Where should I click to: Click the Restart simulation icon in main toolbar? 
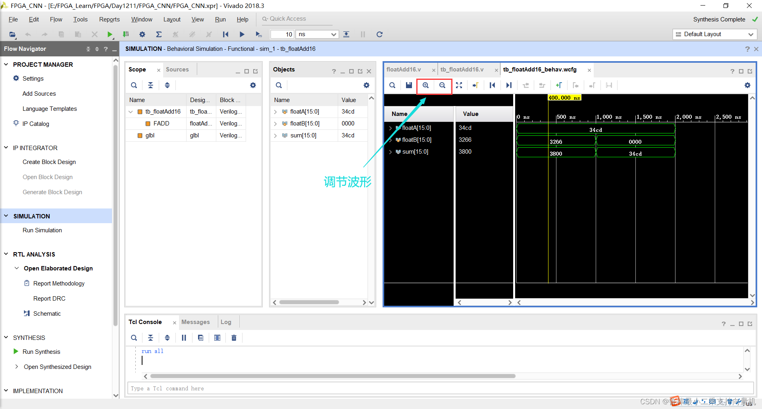(x=225, y=35)
